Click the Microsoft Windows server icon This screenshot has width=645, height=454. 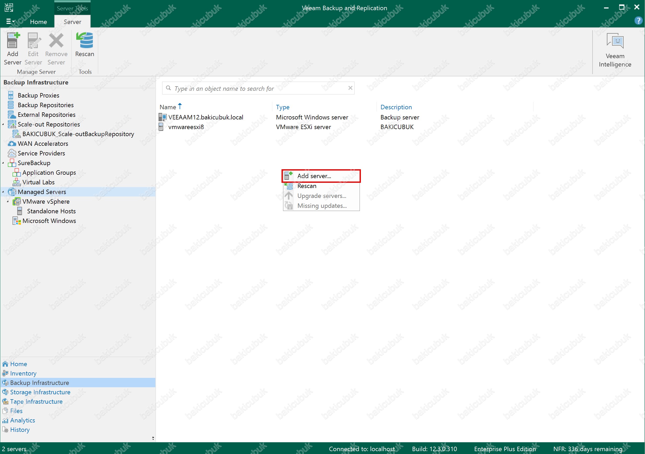coord(16,221)
